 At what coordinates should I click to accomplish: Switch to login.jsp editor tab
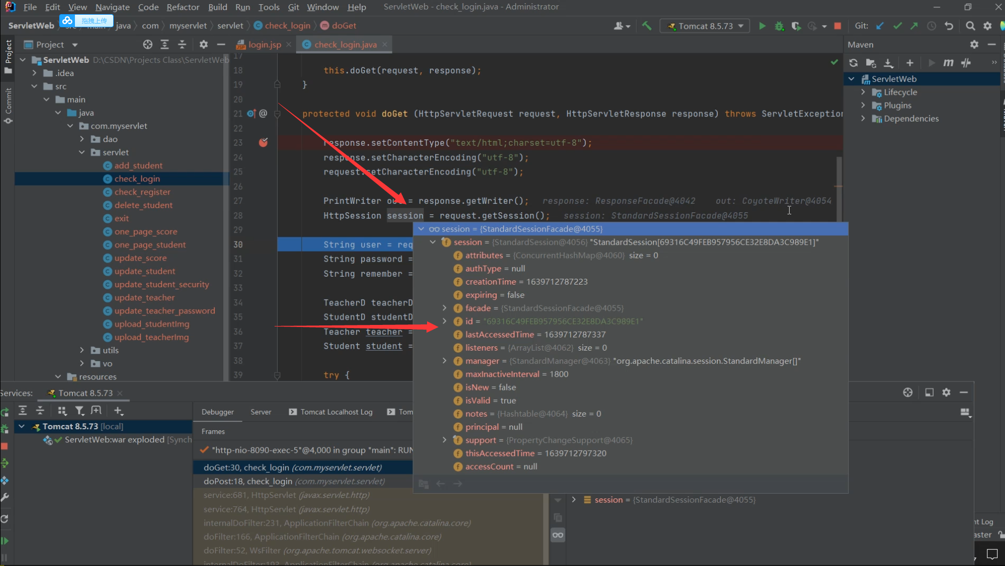click(264, 45)
